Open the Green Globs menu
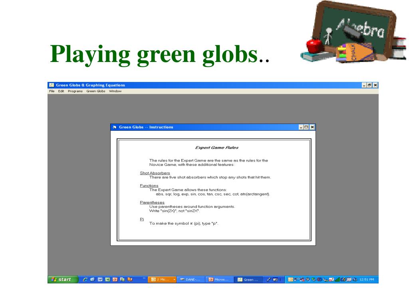Image resolution: width=409 pixels, height=307 pixels. point(96,91)
